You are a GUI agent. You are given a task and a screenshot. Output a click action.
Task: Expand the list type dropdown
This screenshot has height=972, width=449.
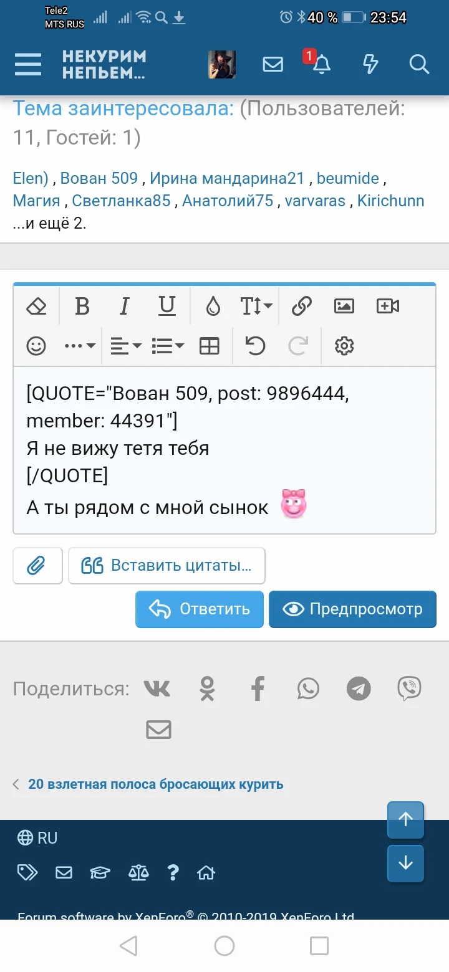coord(168,345)
